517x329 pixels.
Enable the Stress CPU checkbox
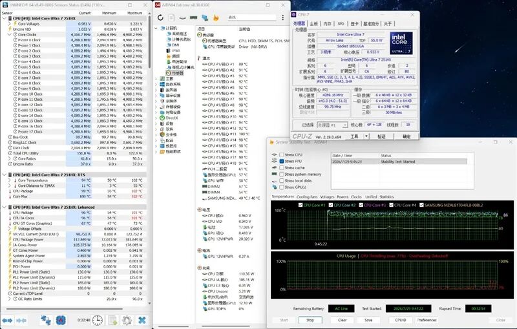click(282, 154)
